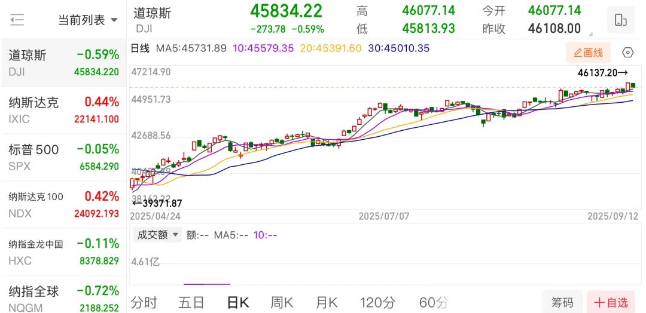The height and width of the screenshot is (313, 646).
Task: Click the 额:-- volume readout
Action: 197,235
